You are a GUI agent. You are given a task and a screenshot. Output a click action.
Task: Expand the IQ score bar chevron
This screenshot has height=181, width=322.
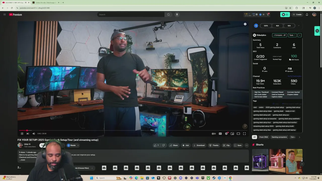click(x=299, y=26)
